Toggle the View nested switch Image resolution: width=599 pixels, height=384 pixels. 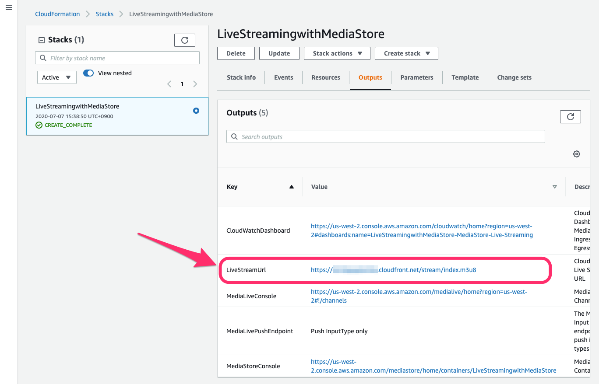(x=88, y=73)
